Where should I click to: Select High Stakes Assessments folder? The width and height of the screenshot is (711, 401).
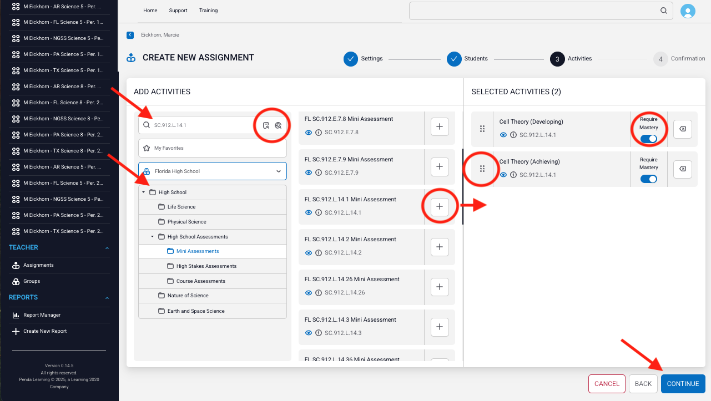(x=213, y=266)
